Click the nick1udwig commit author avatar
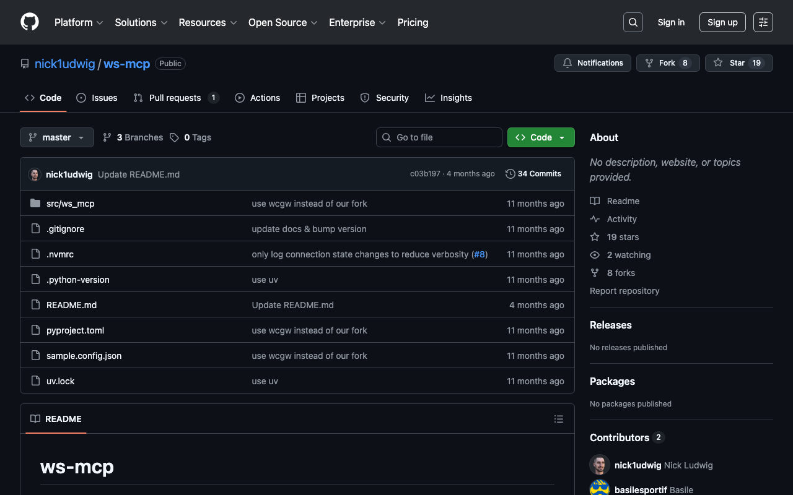This screenshot has height=495, width=793. click(35, 174)
